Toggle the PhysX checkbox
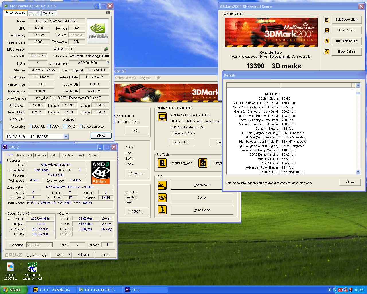This screenshot has height=294, width=367. (x=65, y=127)
